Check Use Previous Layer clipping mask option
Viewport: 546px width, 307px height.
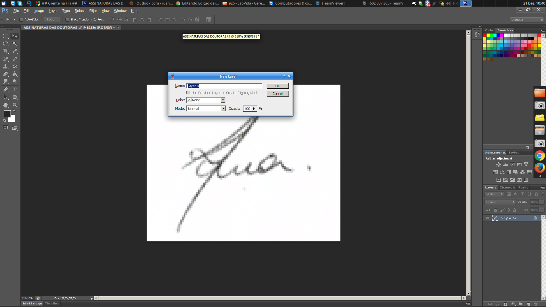[188, 93]
